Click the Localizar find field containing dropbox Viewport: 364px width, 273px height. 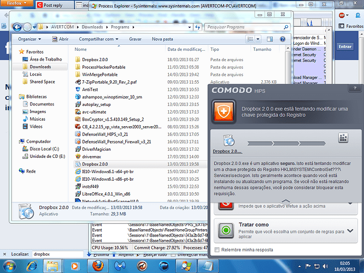[x=57, y=254]
